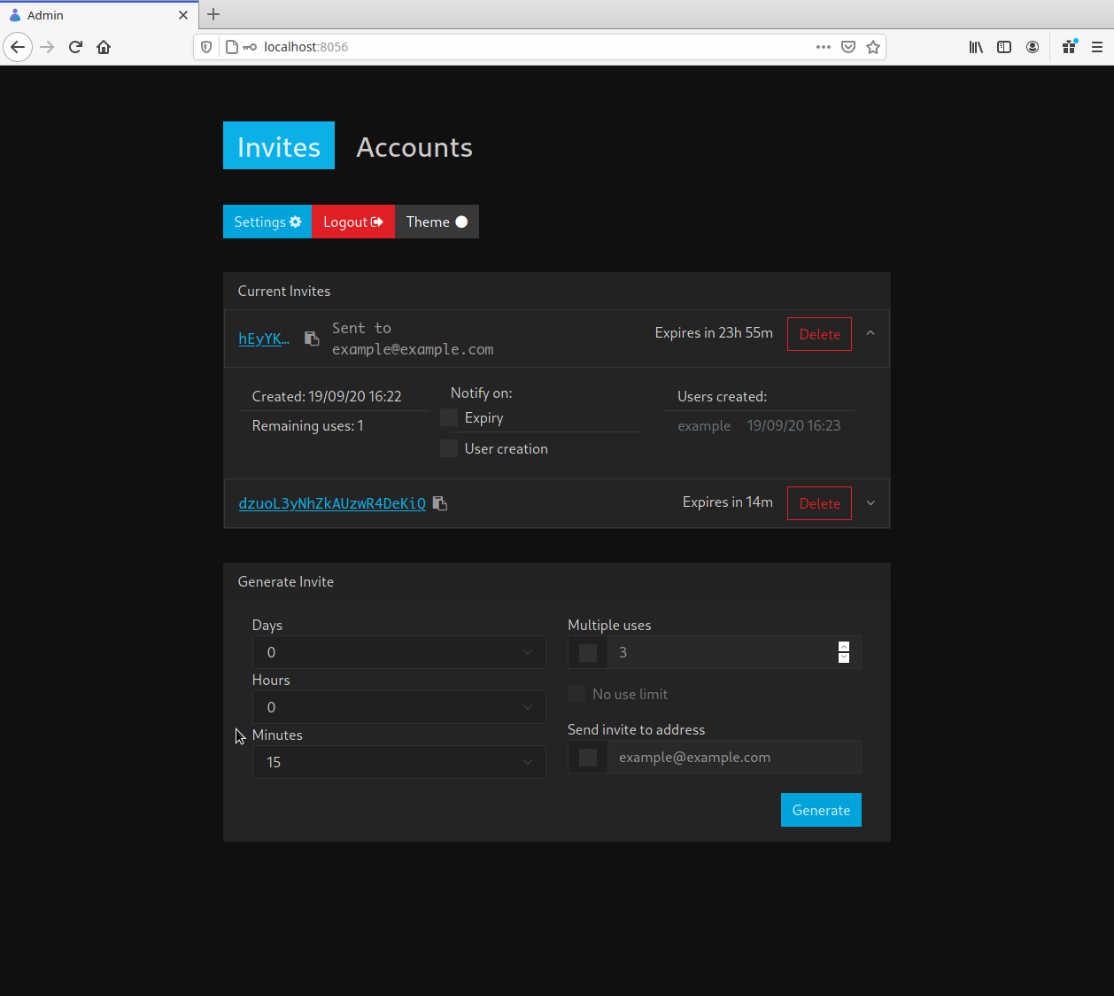Enable notify on Expiry checkbox
Screen dimensions: 1114x996
click(449, 417)
